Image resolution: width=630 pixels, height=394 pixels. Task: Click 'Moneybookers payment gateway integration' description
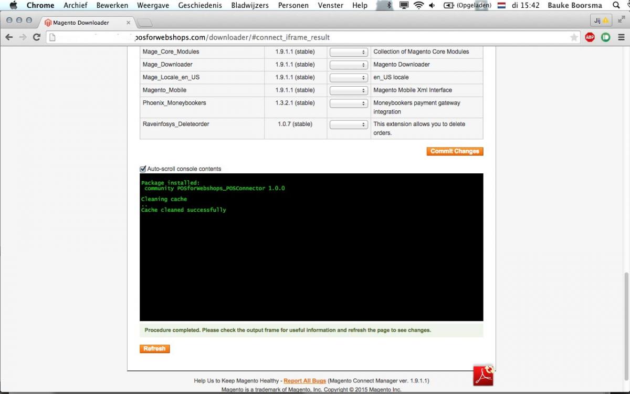417,107
